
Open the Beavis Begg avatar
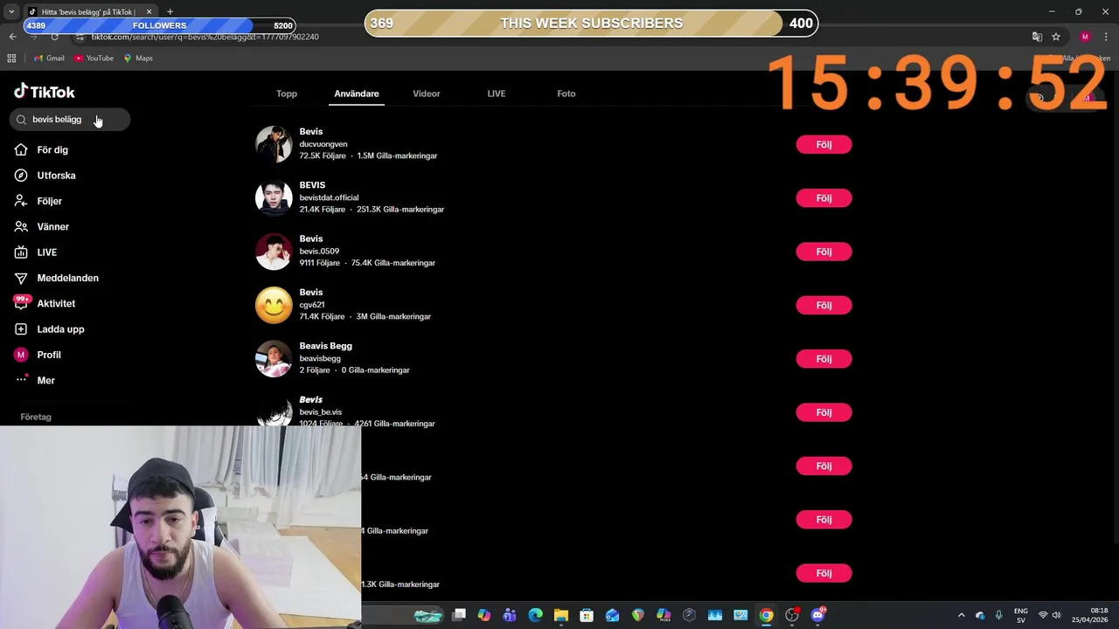click(274, 359)
